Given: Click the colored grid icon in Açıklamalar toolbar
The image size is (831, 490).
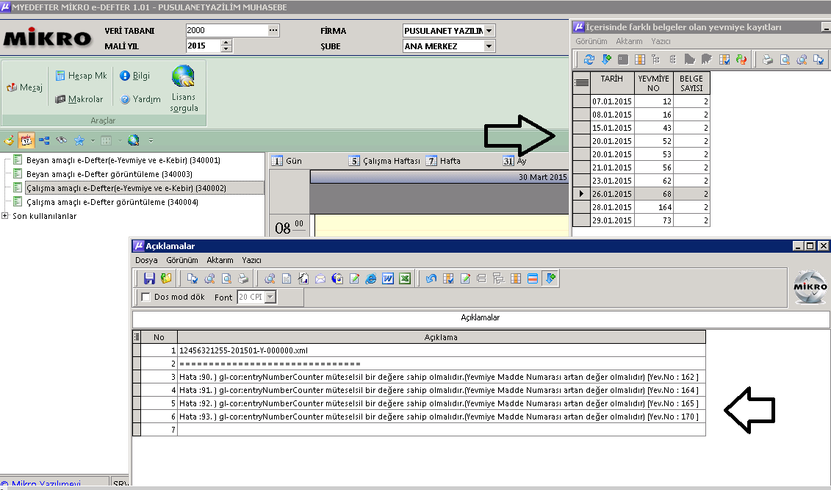Looking at the screenshot, I should [533, 278].
